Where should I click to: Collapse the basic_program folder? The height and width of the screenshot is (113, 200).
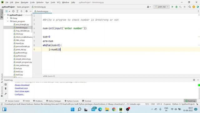8,21
